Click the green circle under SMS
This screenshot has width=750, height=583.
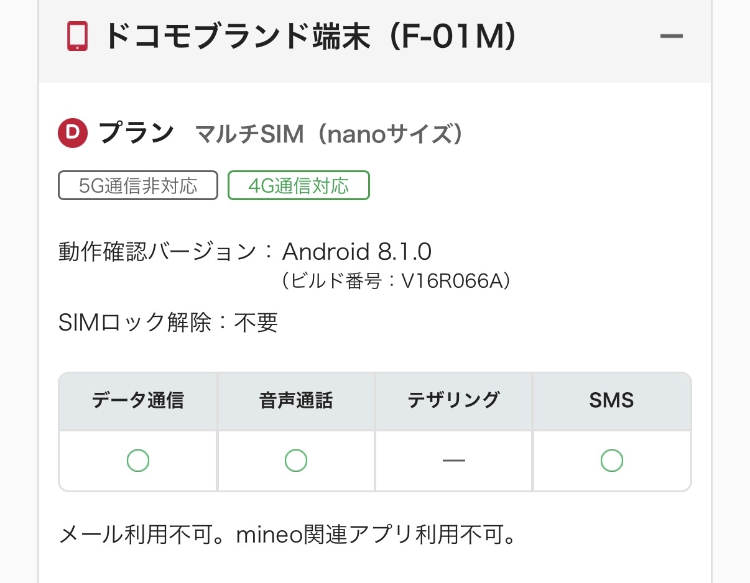[612, 461]
